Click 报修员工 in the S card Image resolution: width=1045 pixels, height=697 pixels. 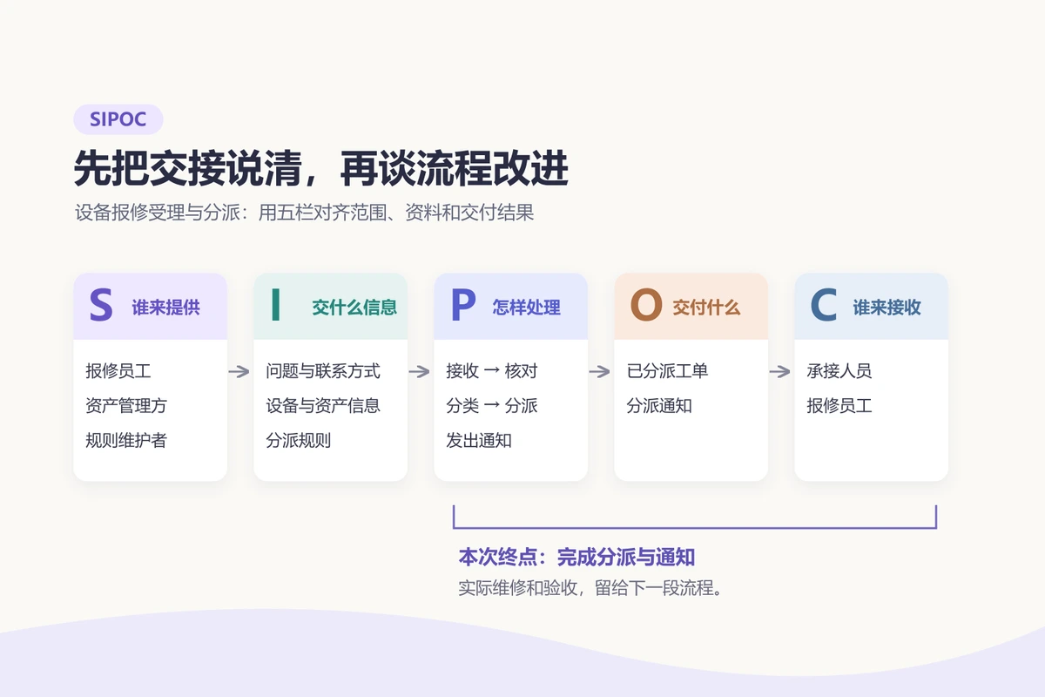(x=118, y=371)
